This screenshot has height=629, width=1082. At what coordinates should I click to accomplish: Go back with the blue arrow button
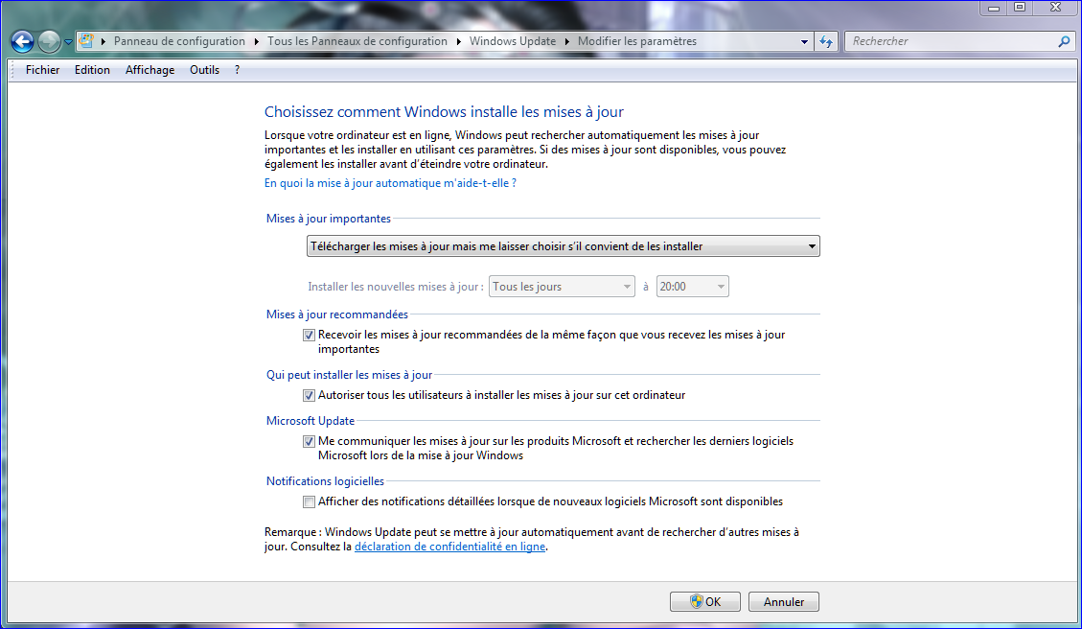click(22, 41)
